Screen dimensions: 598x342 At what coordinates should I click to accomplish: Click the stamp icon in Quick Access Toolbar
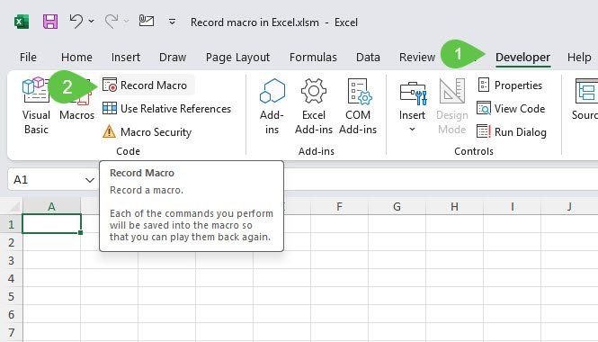pyautogui.click(x=147, y=21)
